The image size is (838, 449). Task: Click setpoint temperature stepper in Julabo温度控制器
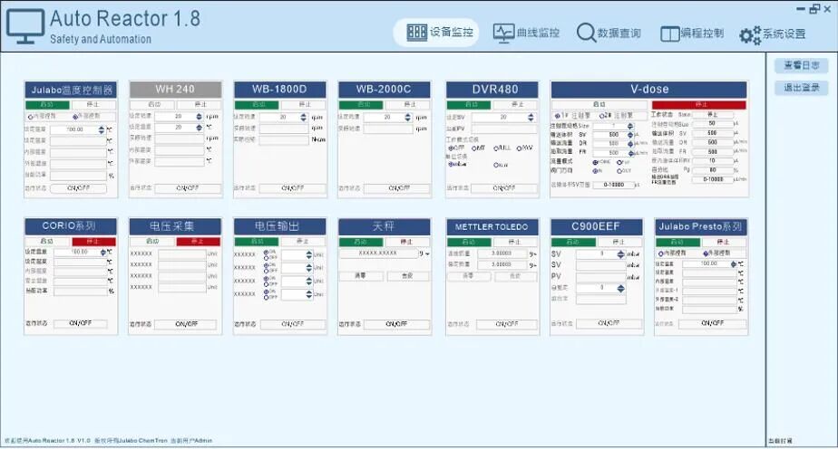pyautogui.click(x=101, y=129)
